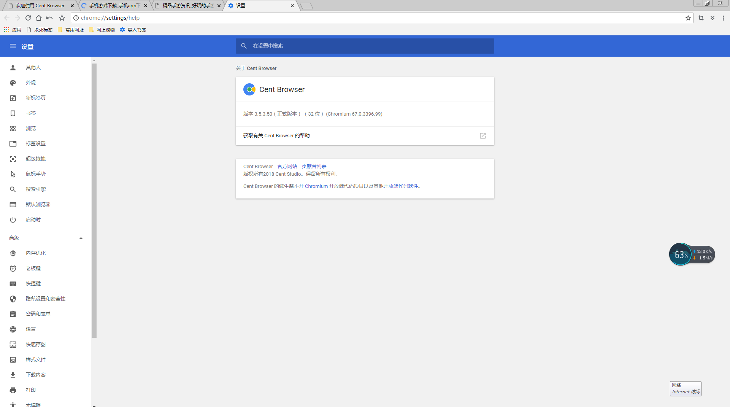Click the 内存优化 chip icon

(x=13, y=253)
